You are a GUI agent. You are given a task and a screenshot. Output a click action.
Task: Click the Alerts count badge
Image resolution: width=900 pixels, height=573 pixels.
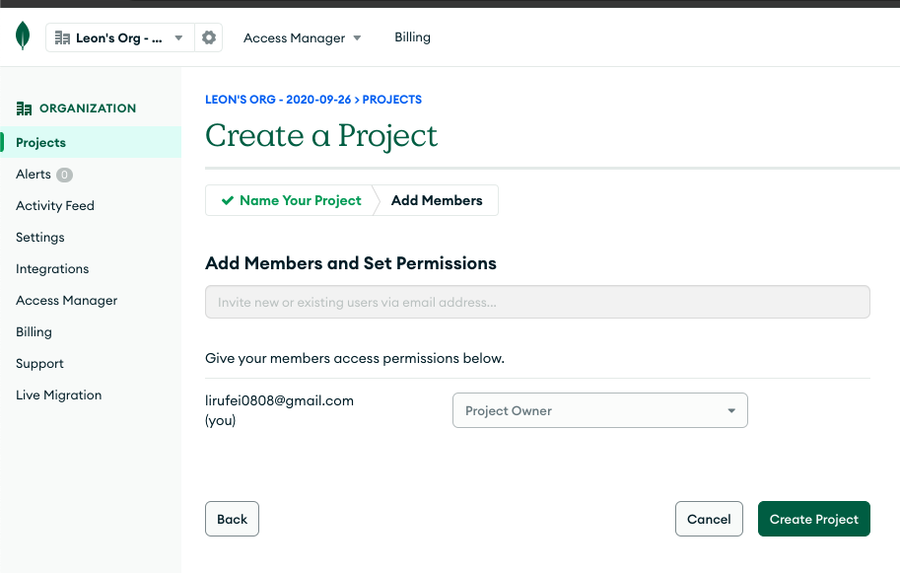[64, 175]
